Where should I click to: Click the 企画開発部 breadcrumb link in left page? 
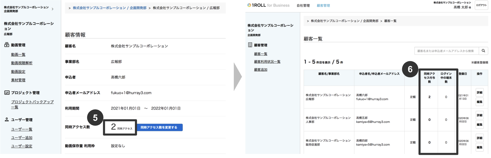tap(110, 8)
